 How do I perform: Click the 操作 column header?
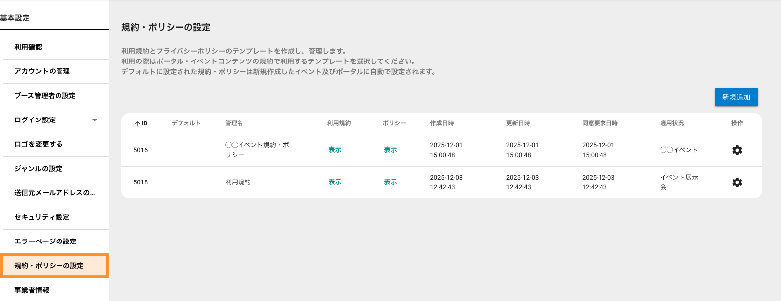point(737,123)
